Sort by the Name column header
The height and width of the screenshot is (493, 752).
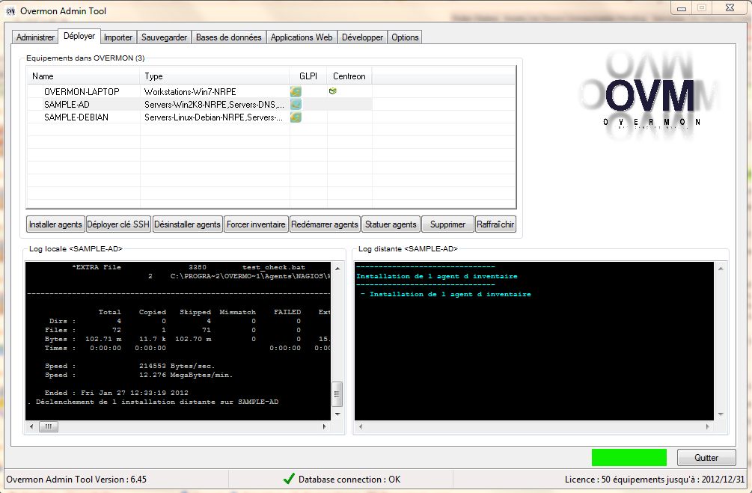tap(84, 76)
